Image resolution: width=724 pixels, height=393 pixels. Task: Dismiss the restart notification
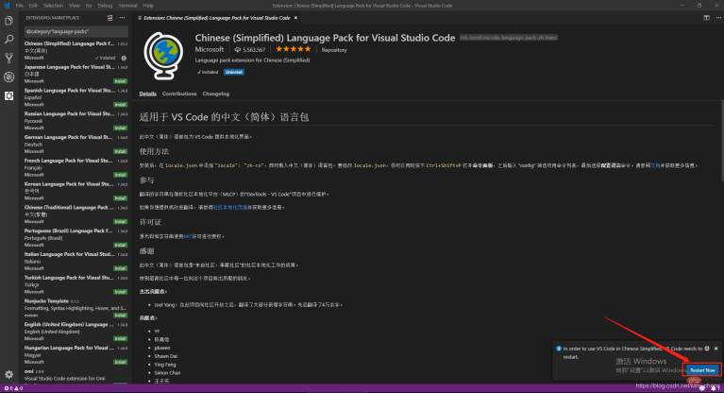click(716, 349)
